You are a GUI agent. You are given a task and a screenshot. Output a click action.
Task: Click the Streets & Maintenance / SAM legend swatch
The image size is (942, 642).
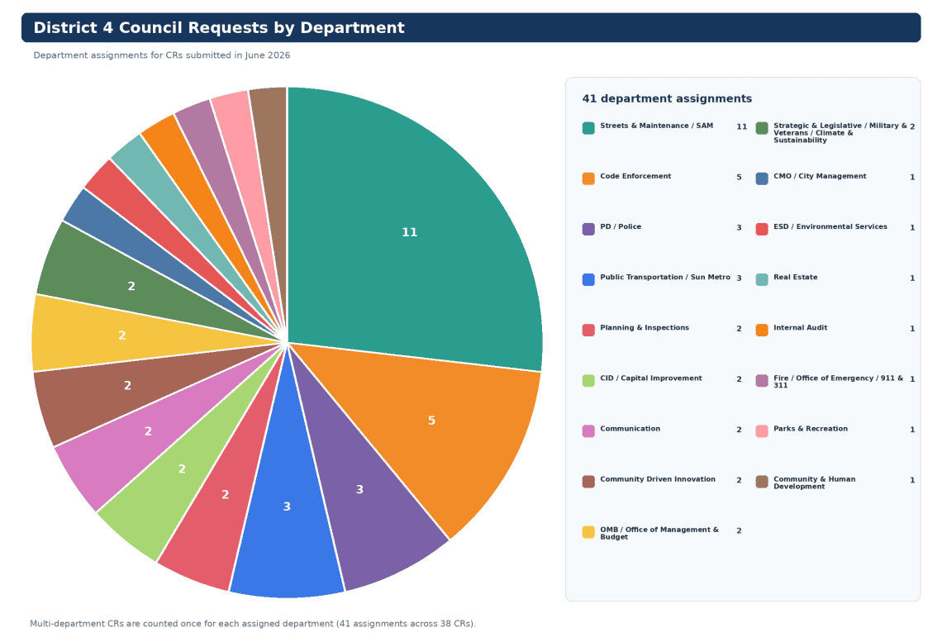point(588,128)
